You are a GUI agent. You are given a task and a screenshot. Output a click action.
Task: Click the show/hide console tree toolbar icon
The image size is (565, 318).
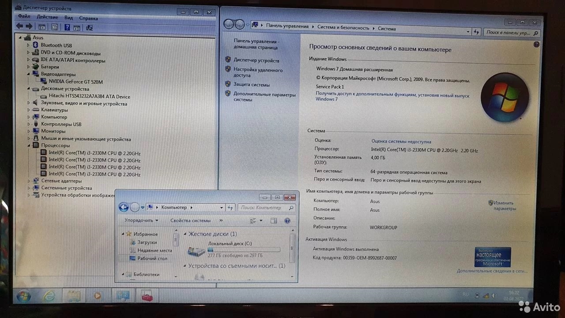(42, 27)
